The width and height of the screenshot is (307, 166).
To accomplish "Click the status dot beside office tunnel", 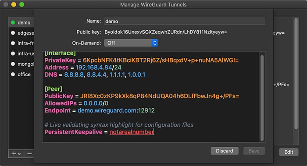I will click(x=13, y=75).
